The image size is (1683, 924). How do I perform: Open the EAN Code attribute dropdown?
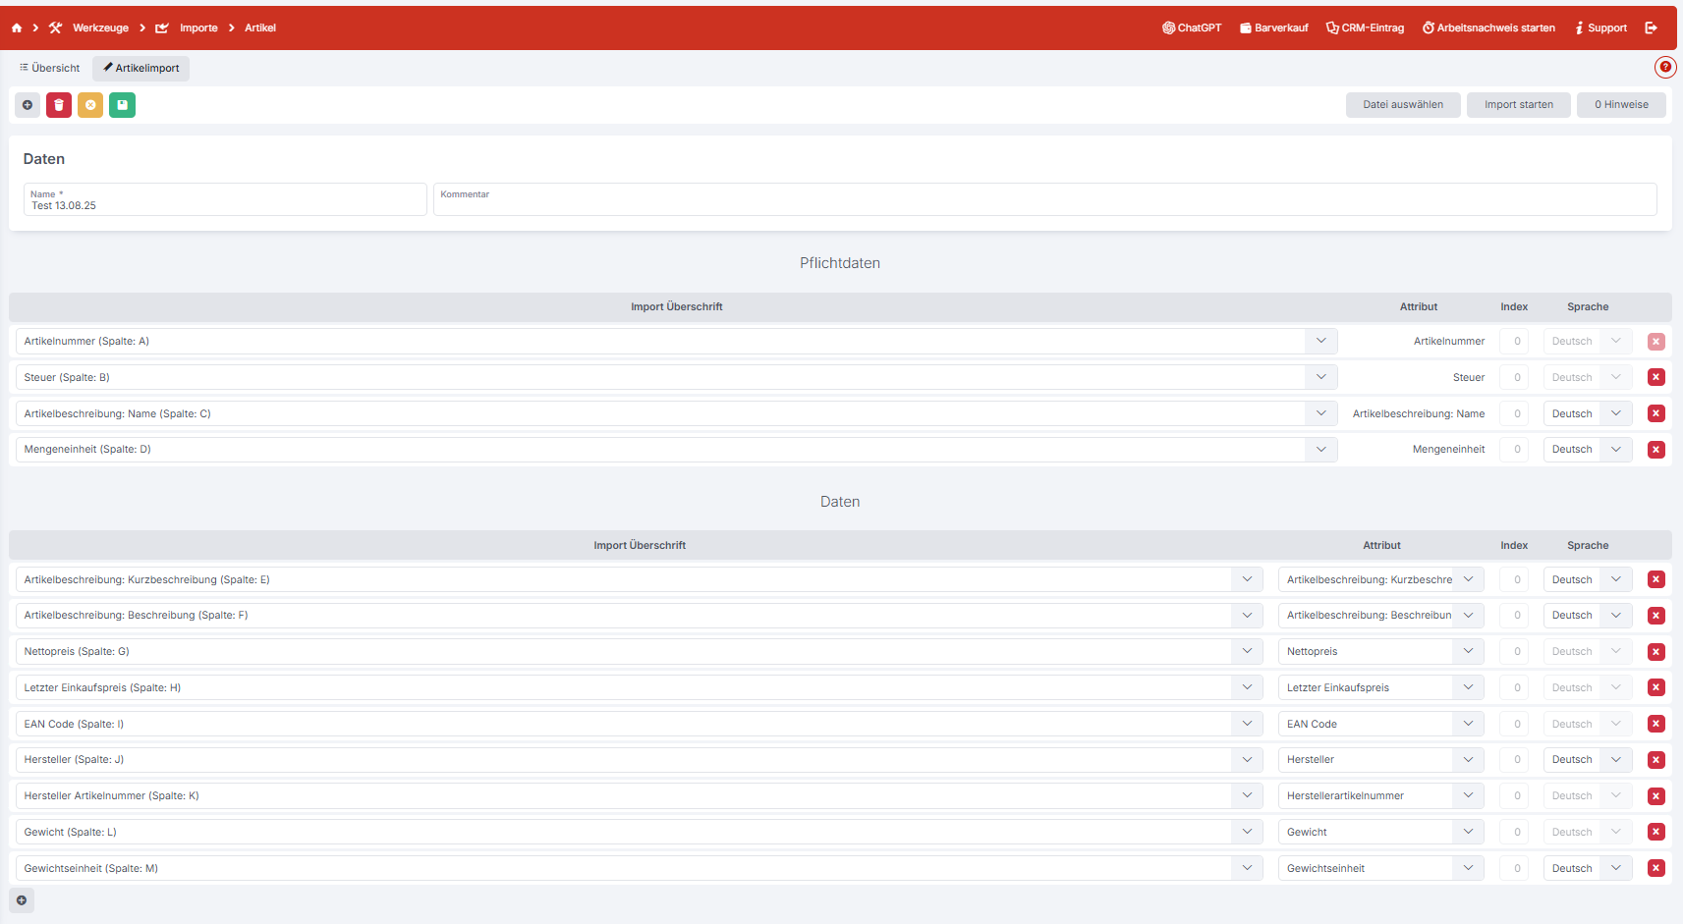[x=1468, y=725]
